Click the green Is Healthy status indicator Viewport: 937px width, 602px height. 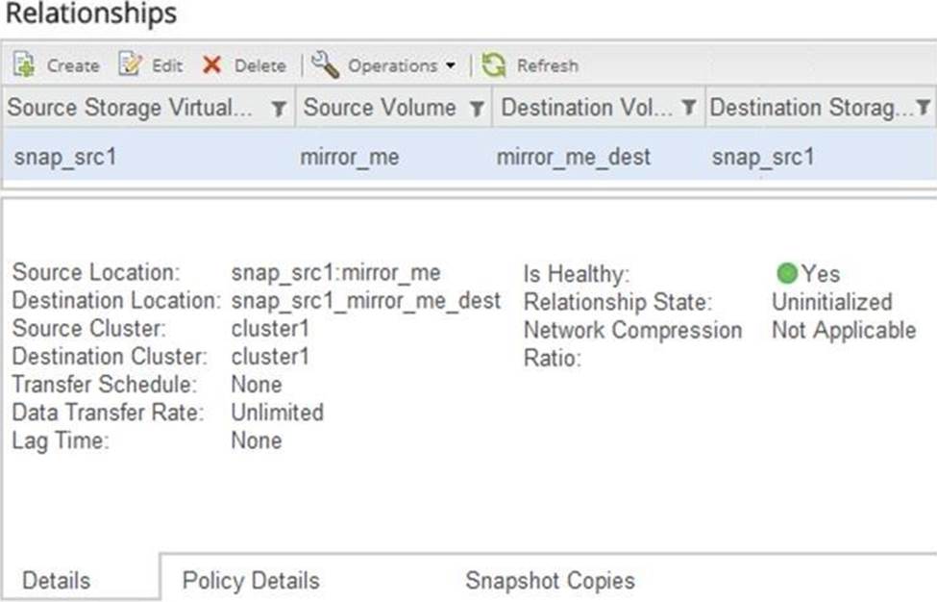click(x=787, y=274)
